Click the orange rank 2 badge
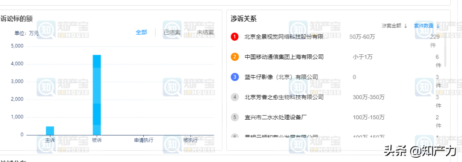 point(234,57)
